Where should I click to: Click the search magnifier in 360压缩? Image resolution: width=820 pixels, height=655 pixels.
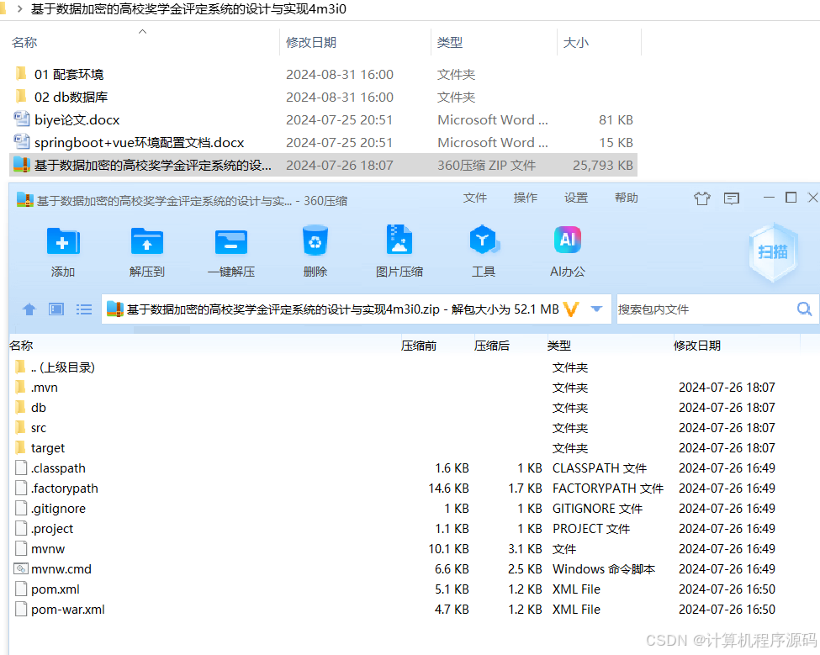click(x=804, y=309)
